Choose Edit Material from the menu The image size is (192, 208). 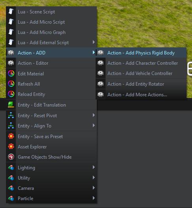[x=51, y=74]
